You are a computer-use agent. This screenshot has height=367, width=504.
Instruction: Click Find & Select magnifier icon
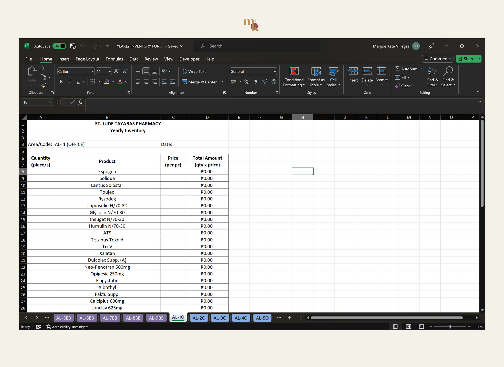(x=448, y=71)
